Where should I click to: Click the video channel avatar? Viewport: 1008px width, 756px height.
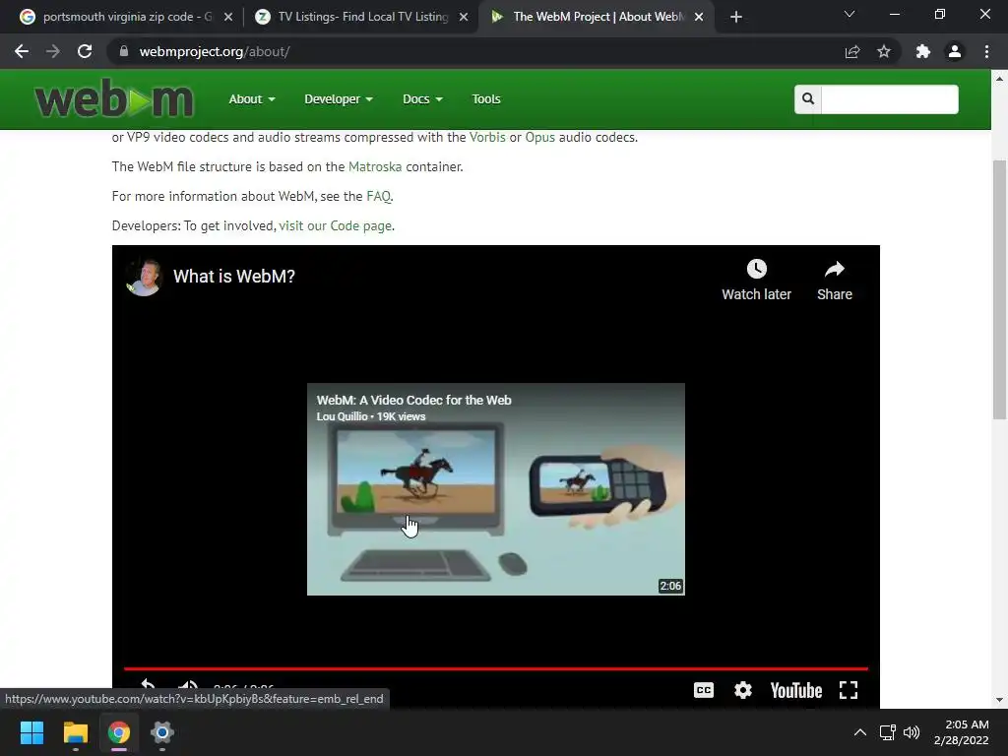[x=144, y=277]
